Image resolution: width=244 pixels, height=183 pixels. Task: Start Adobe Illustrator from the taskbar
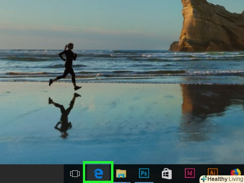(212, 172)
